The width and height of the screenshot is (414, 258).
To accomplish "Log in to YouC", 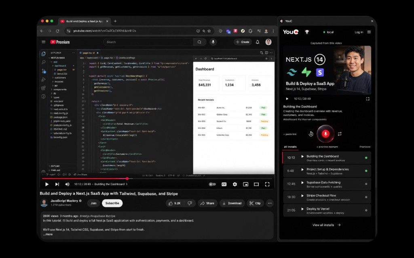I will tap(359, 32).
